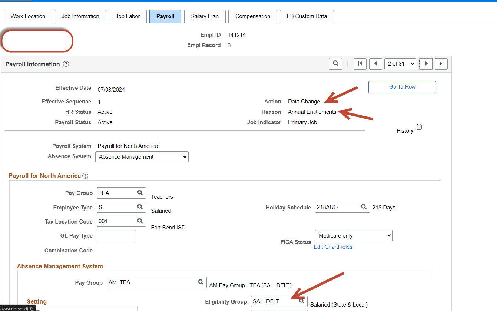The image size is (497, 311).
Task: Click the empty GL Pay Type field
Action: point(116,235)
